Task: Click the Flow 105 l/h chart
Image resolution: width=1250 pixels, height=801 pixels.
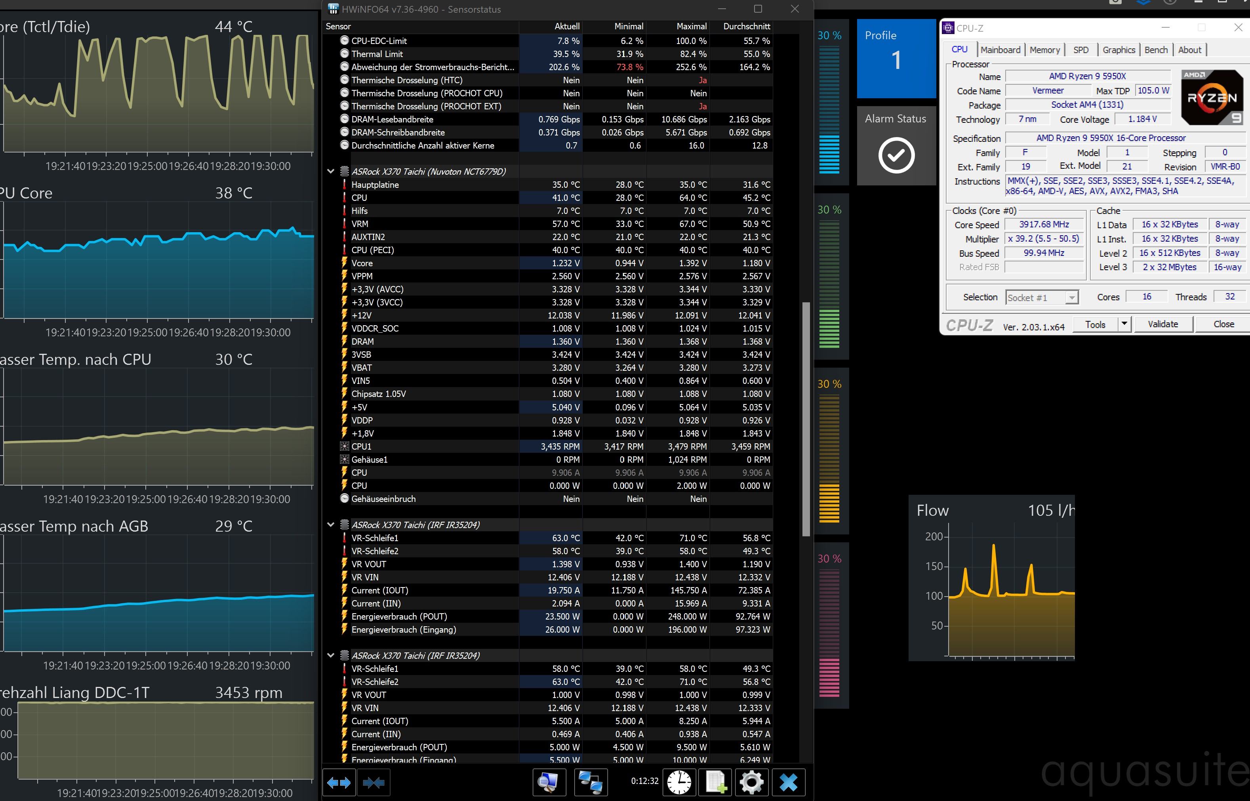Action: [x=992, y=578]
